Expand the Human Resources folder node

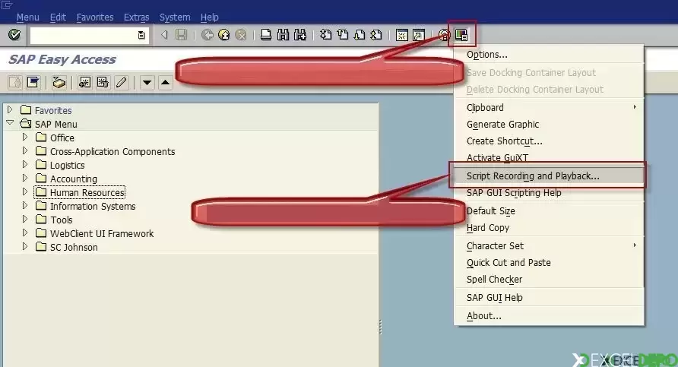tap(25, 192)
